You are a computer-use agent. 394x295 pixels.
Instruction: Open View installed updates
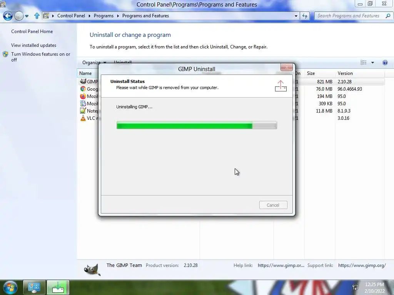[34, 45]
